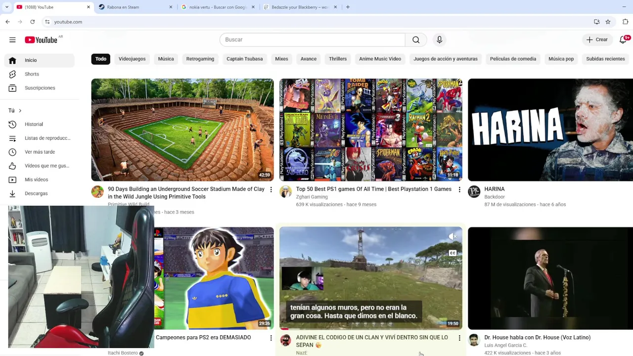Open Listas de reproducción in sidebar
The width and height of the screenshot is (633, 356).
(40, 138)
